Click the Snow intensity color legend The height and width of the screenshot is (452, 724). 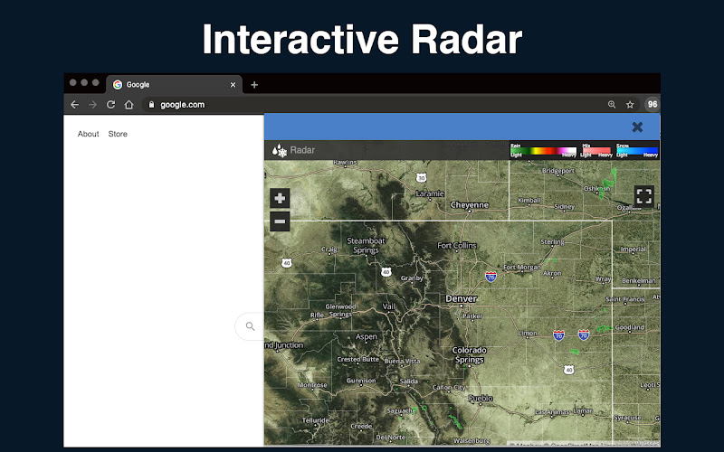(x=637, y=150)
